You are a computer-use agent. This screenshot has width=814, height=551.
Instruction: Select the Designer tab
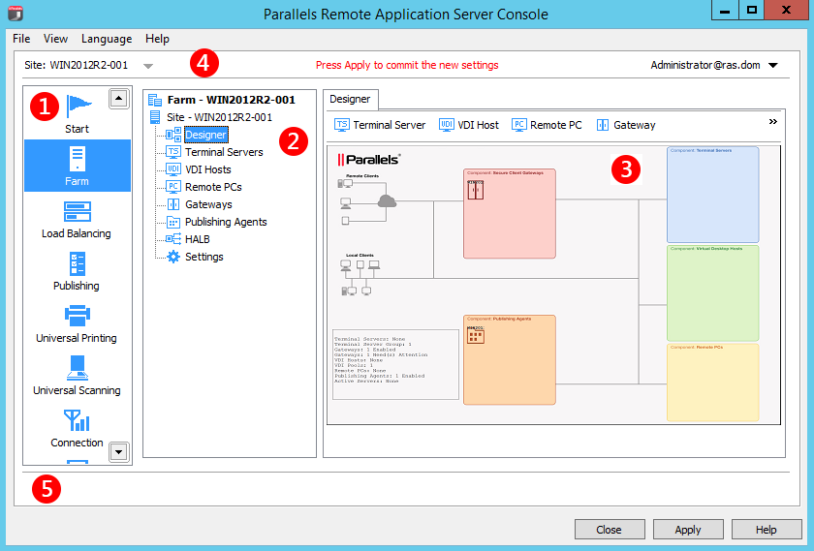pos(350,99)
